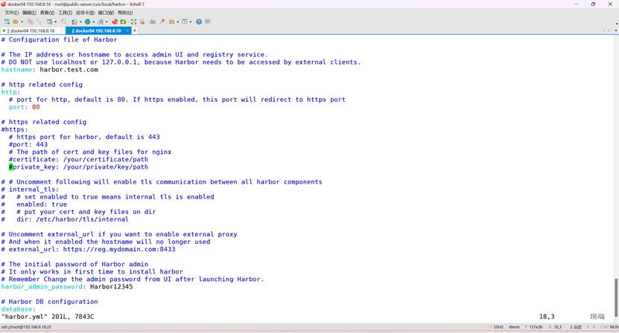The image size is (619, 333).
Task: Click the Xshell app icon in title bar
Action: pos(4,4)
